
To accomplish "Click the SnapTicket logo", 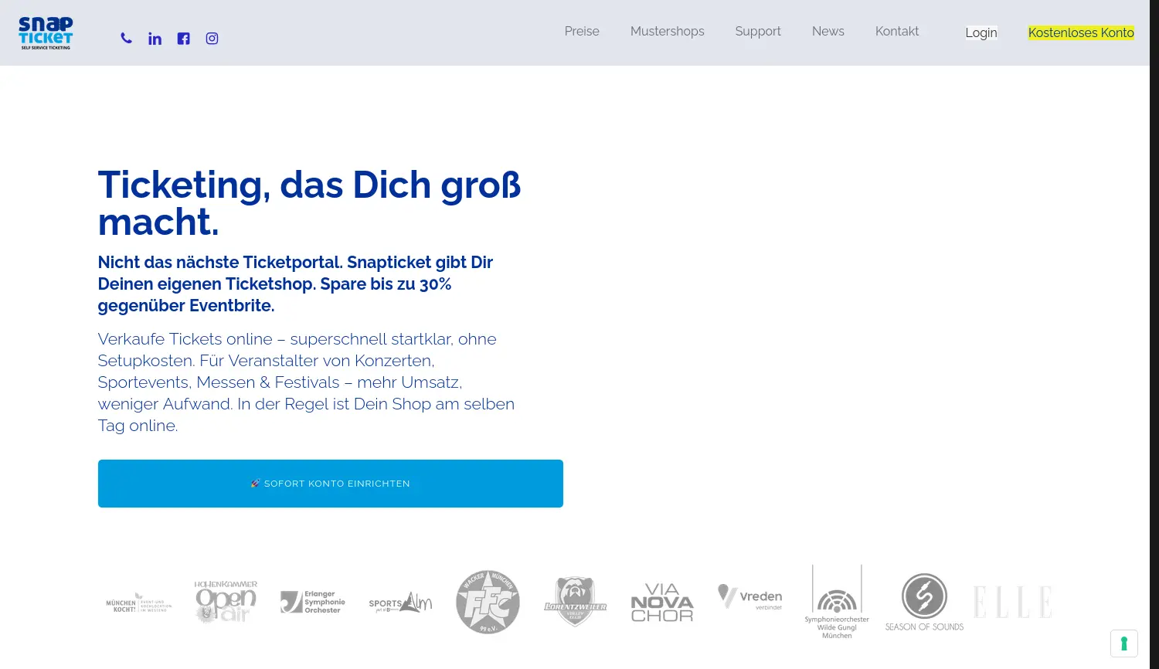I will 45,32.
